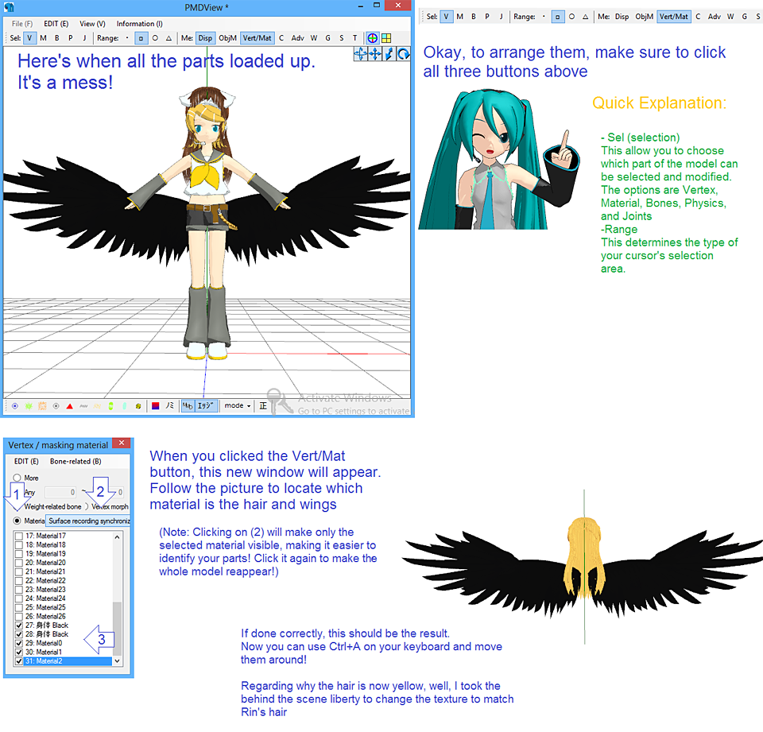Screen dimensions: 763x732
Task: Toggle the Disp button in PMDView
Action: [205, 38]
